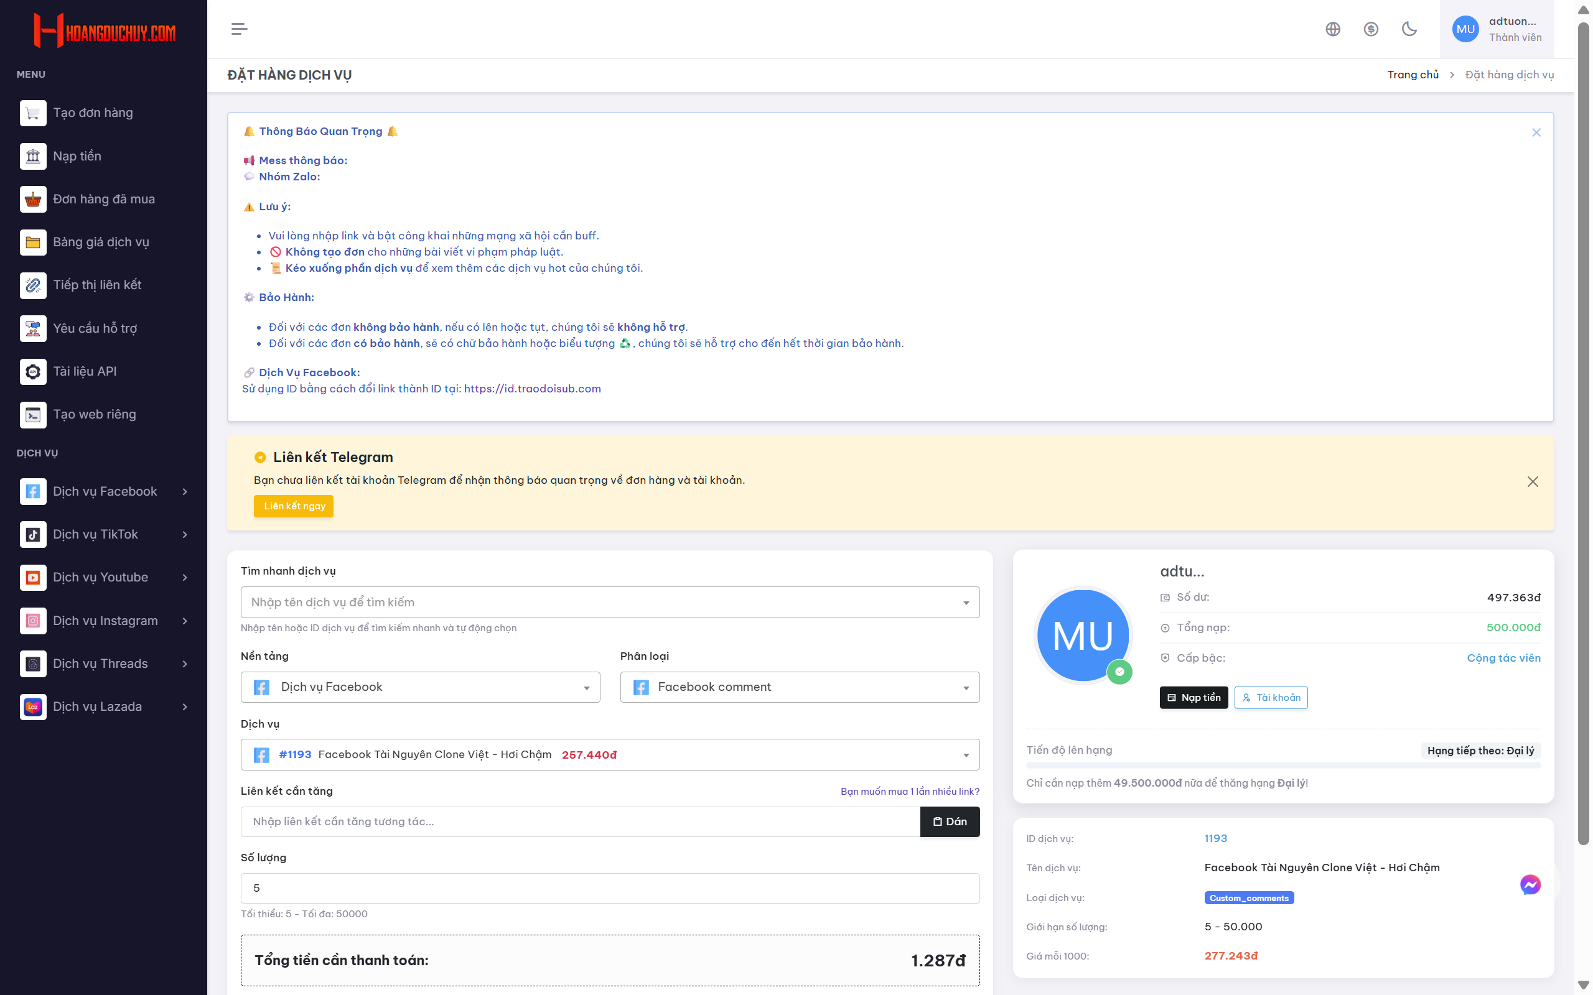Click Trang chủ breadcrumb link
The width and height of the screenshot is (1593, 995).
(x=1413, y=75)
